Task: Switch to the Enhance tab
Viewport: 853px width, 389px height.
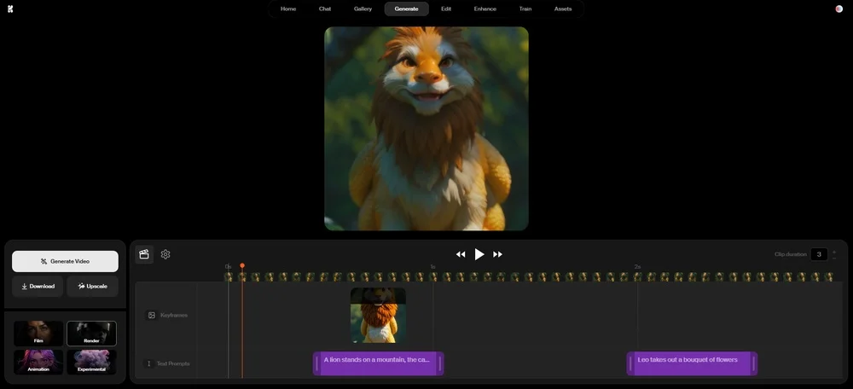Action: pyautogui.click(x=485, y=9)
